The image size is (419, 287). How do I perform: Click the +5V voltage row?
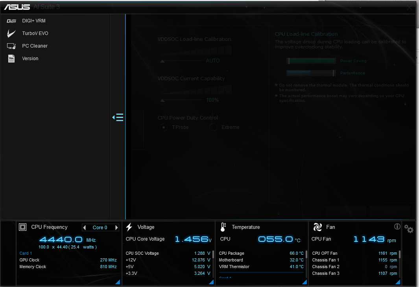click(168, 267)
